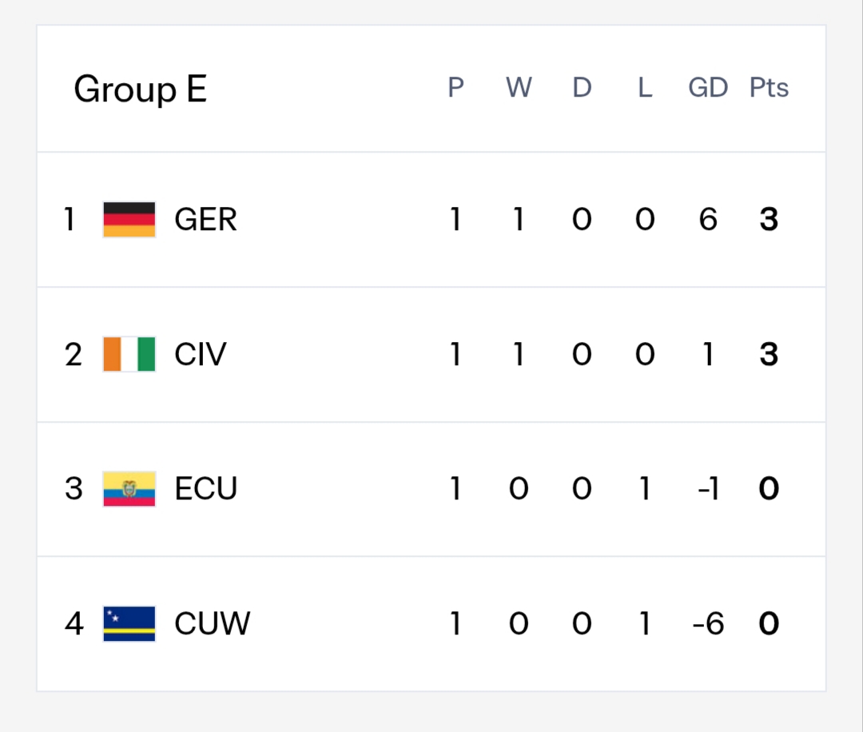Click rank number 4 in standings
863x732 pixels.
click(74, 623)
